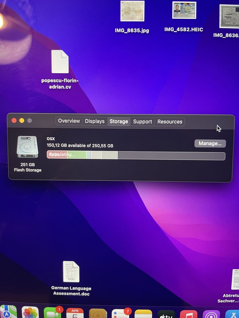Open Maps from the Dock
The height and width of the screenshot is (318, 239).
pyautogui.click(x=8, y=312)
